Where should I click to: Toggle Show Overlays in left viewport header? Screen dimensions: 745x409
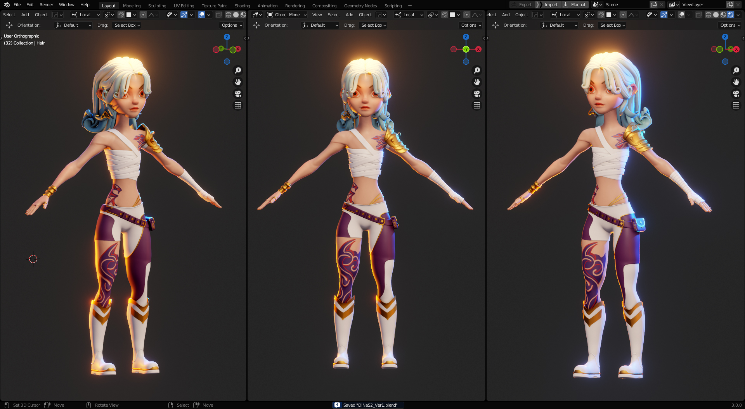[x=201, y=15]
